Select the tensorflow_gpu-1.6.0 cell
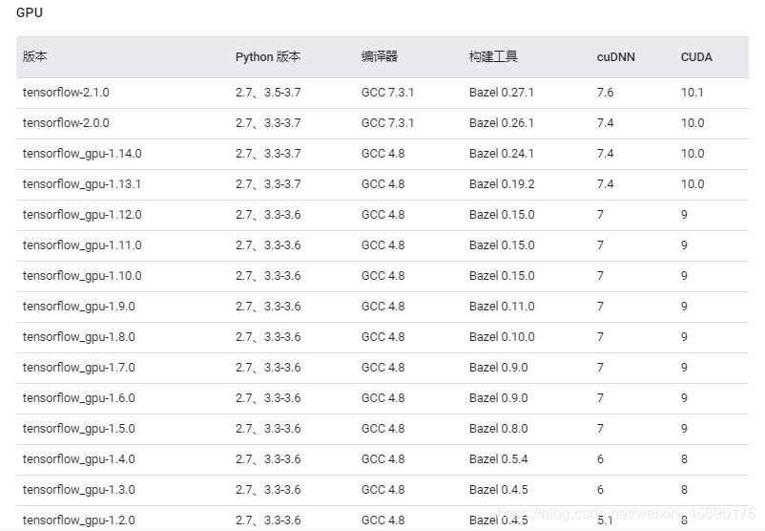Screen dimensions: 765x531 (78, 398)
